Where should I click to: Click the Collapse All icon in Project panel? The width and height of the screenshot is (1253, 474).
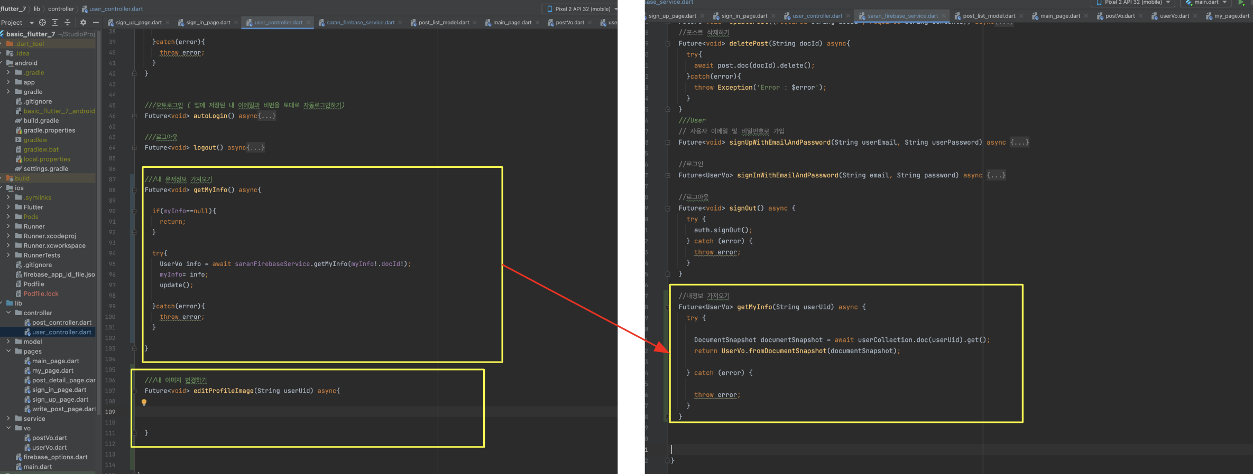coord(67,23)
